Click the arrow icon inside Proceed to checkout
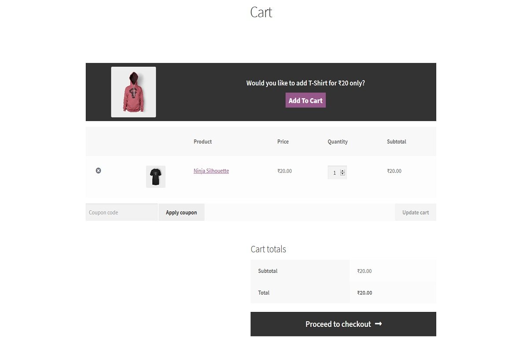This screenshot has width=522, height=337. 378,324
